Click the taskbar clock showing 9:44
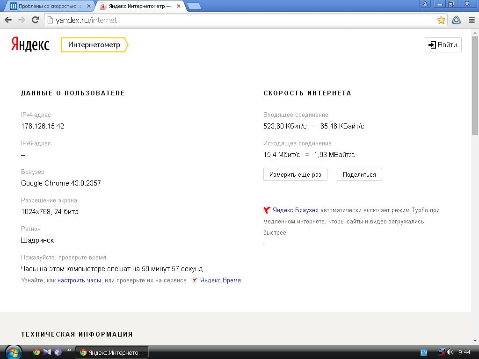The height and width of the screenshot is (359, 479). point(464,352)
